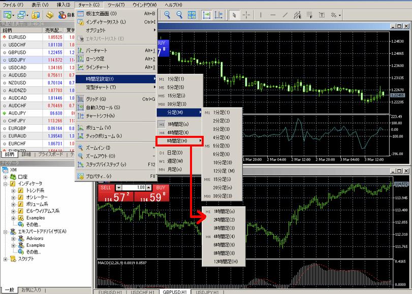Switch chart type to バーチャート
The width and height of the screenshot is (412, 294).
point(117,50)
